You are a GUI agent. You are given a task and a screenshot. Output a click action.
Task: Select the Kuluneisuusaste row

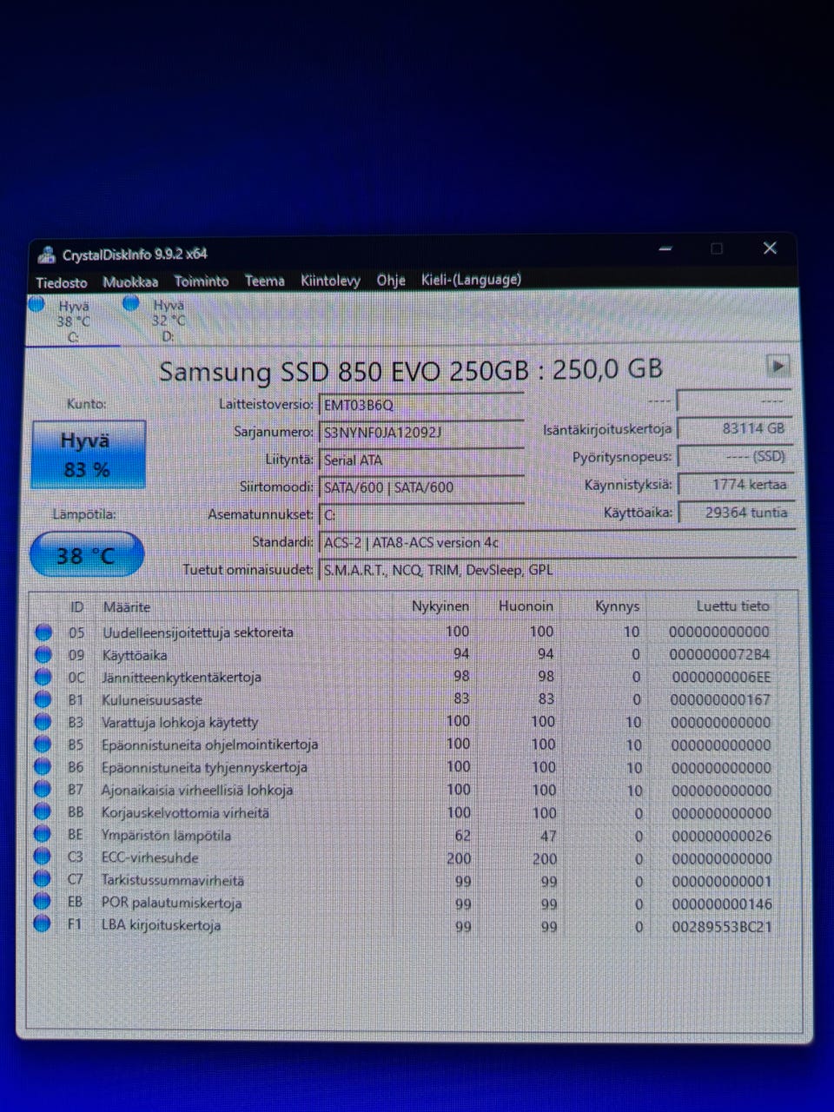pos(413,700)
